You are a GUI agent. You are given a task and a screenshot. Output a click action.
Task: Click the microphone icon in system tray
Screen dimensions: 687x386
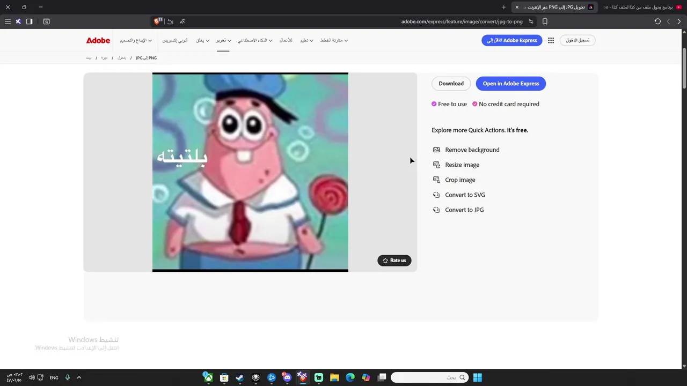(x=68, y=377)
